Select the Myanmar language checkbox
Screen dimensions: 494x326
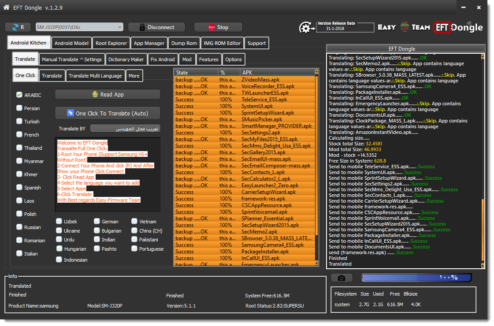click(19, 161)
